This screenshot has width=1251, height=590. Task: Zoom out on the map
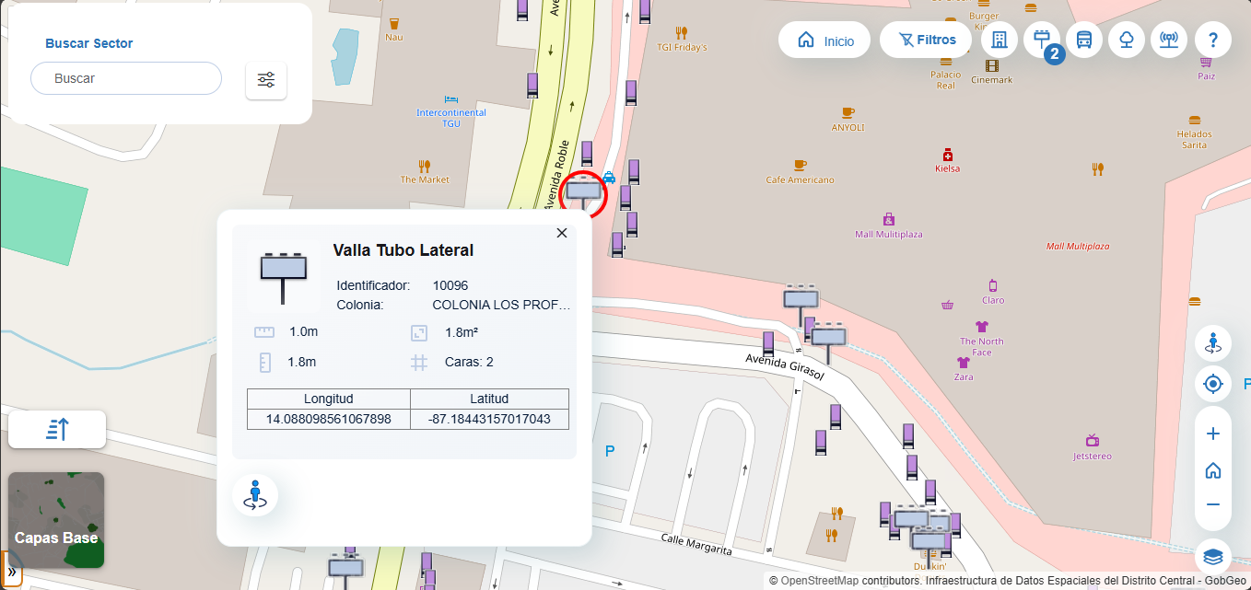click(x=1213, y=504)
